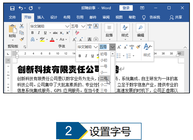This screenshot has width=193, height=140.
Task: Open the 视图 tab
Action: coord(119,17)
